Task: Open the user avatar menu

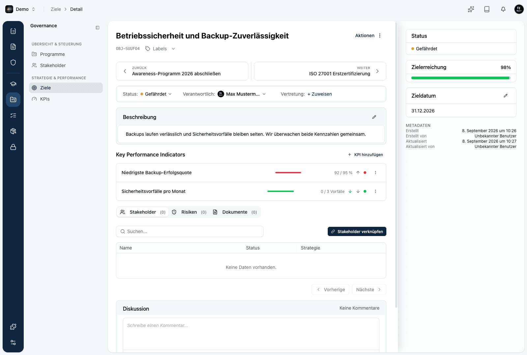Action: click(519, 9)
